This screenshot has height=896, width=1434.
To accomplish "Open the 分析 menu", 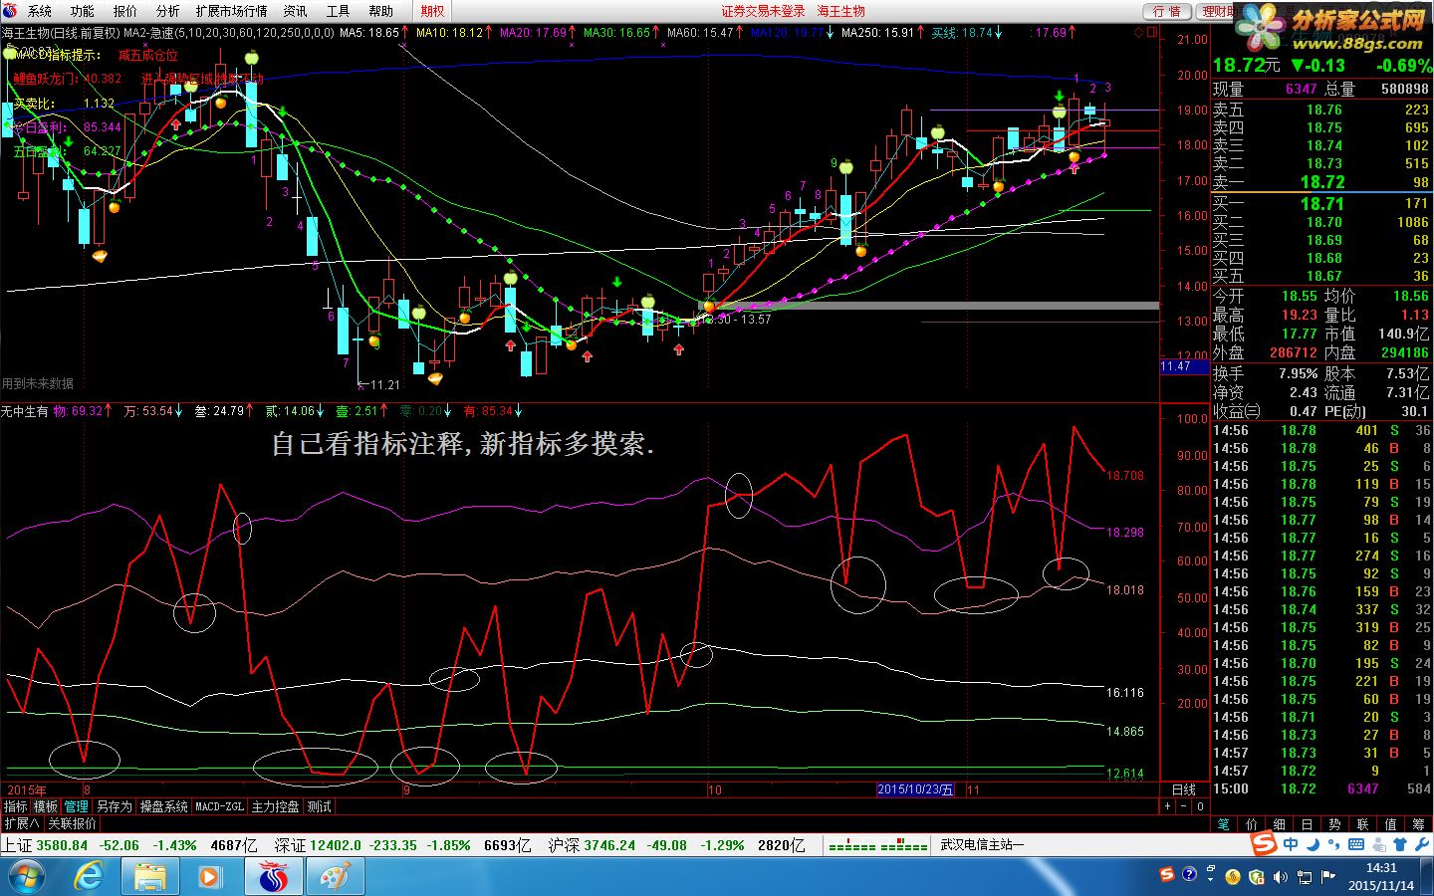I will 168,11.
